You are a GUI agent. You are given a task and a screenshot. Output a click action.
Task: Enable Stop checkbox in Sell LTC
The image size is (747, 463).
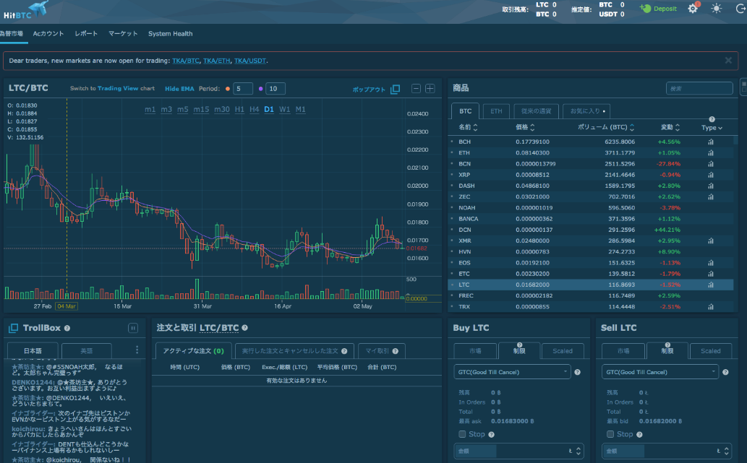610,434
